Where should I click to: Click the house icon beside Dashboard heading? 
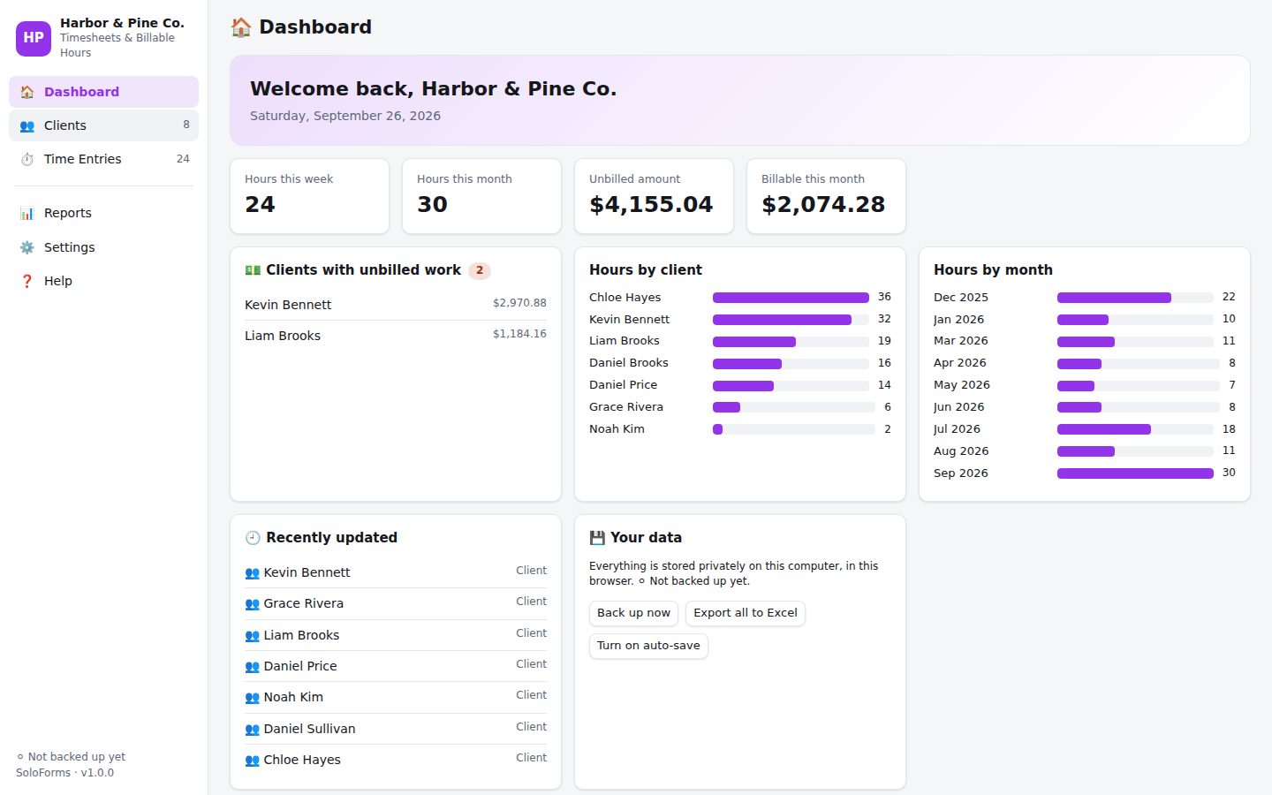click(x=241, y=27)
